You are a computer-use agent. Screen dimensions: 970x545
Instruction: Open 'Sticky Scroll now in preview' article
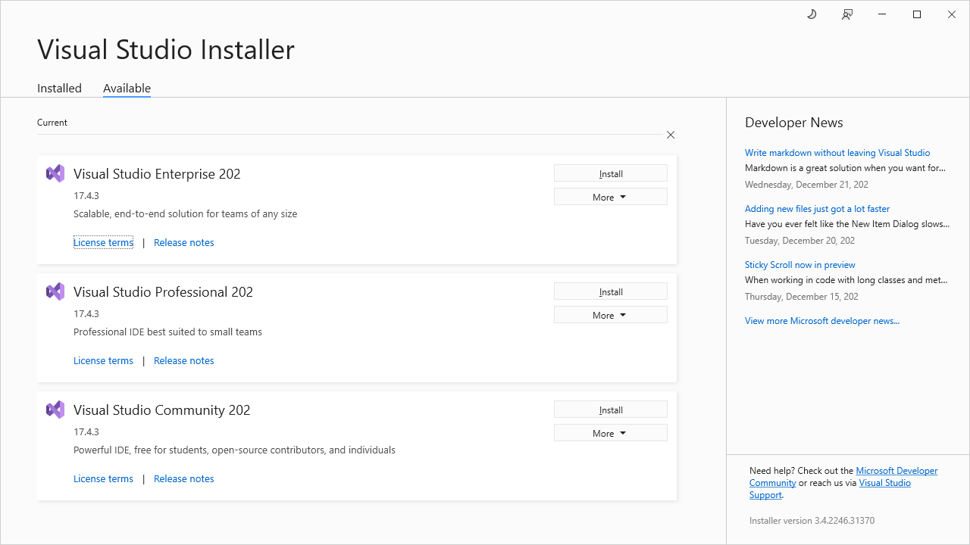point(799,265)
